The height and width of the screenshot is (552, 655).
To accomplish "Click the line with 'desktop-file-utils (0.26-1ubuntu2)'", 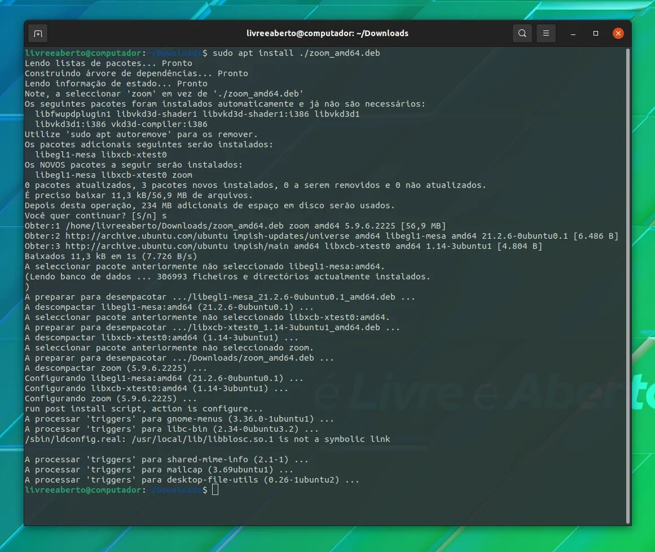I will pyautogui.click(x=192, y=480).
